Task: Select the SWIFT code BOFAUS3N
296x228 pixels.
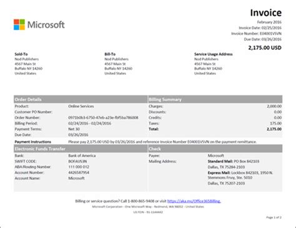Action: tap(77, 161)
